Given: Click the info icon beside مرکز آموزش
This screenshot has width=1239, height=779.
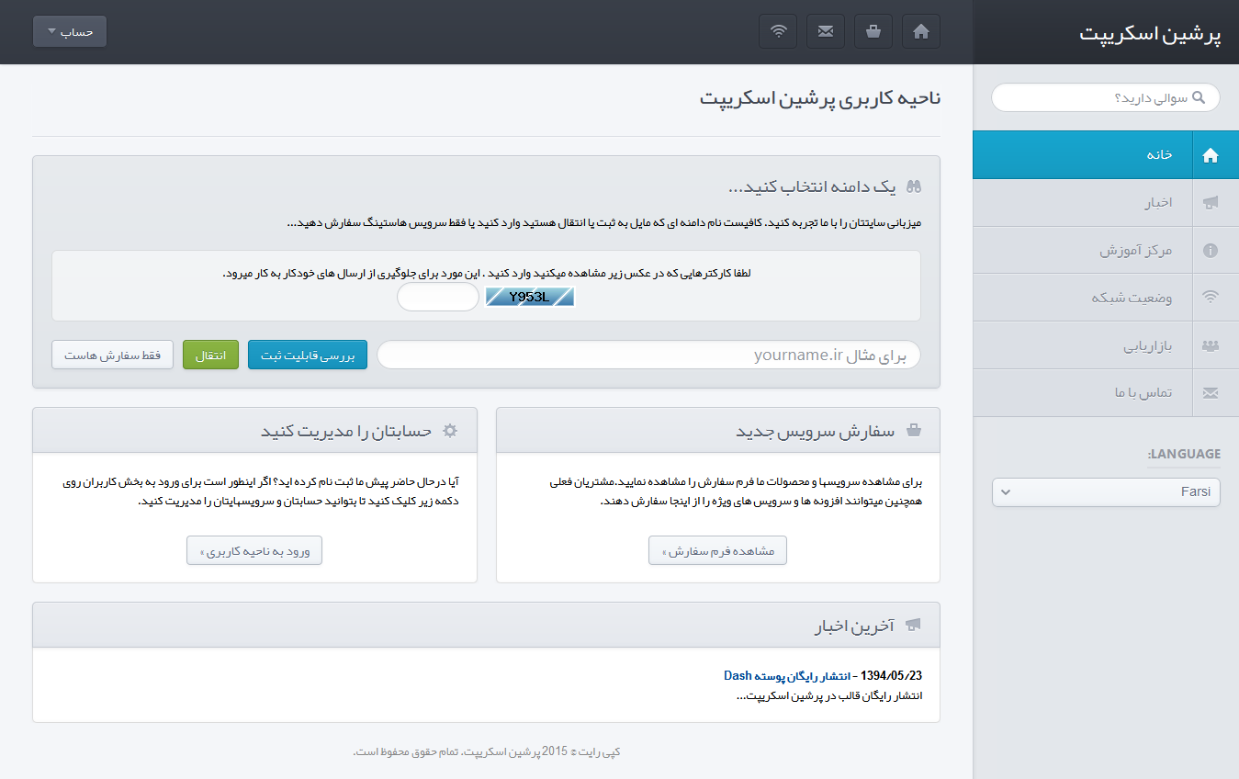Looking at the screenshot, I should [x=1211, y=250].
